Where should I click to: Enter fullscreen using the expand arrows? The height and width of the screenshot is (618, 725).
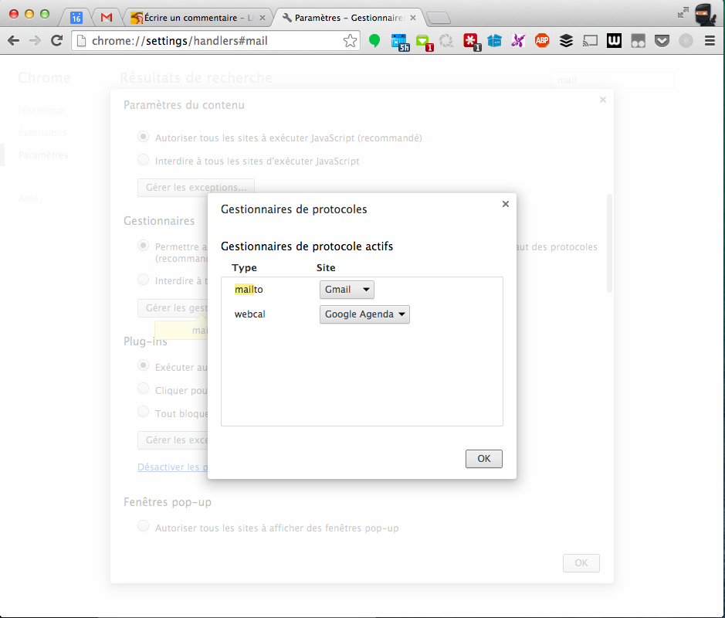(x=683, y=12)
